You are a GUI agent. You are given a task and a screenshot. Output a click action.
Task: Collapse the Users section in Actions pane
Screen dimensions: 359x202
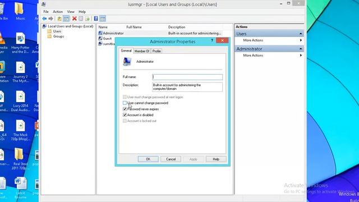[x=301, y=34]
